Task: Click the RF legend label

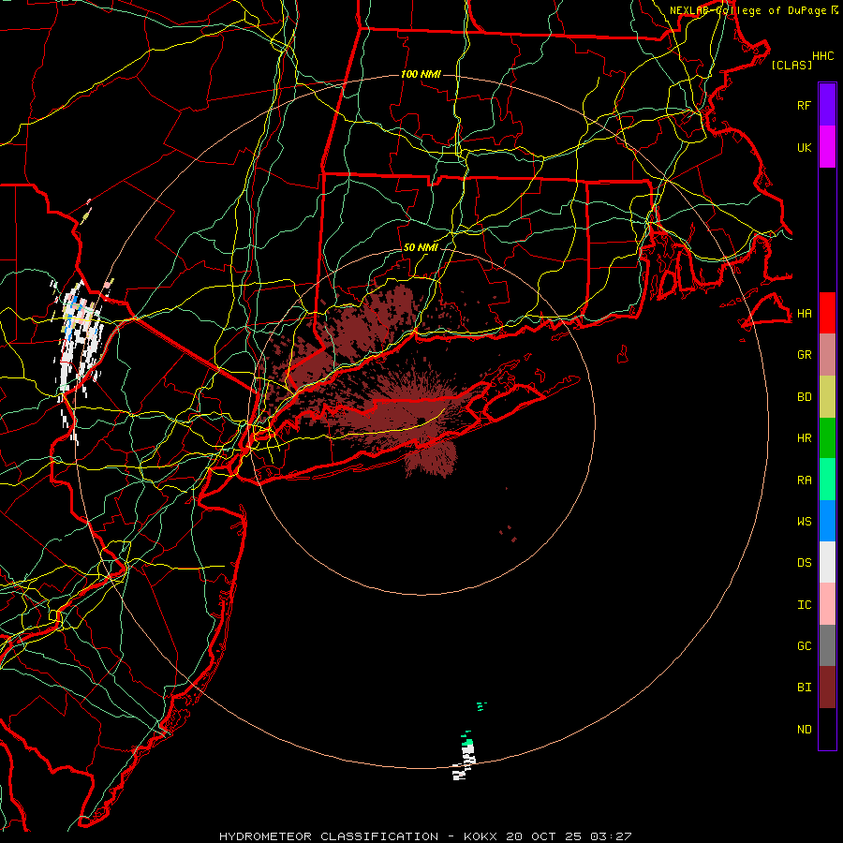Action: point(805,105)
